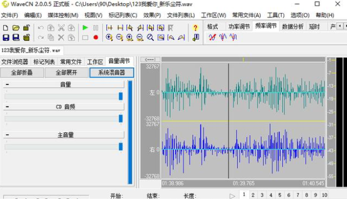Click the yellow question mark help icon
Screen dimensions: 347x202
click(x=195, y=28)
